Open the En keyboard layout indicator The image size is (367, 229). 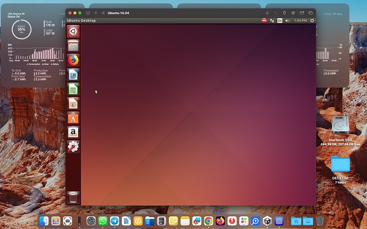[280, 21]
